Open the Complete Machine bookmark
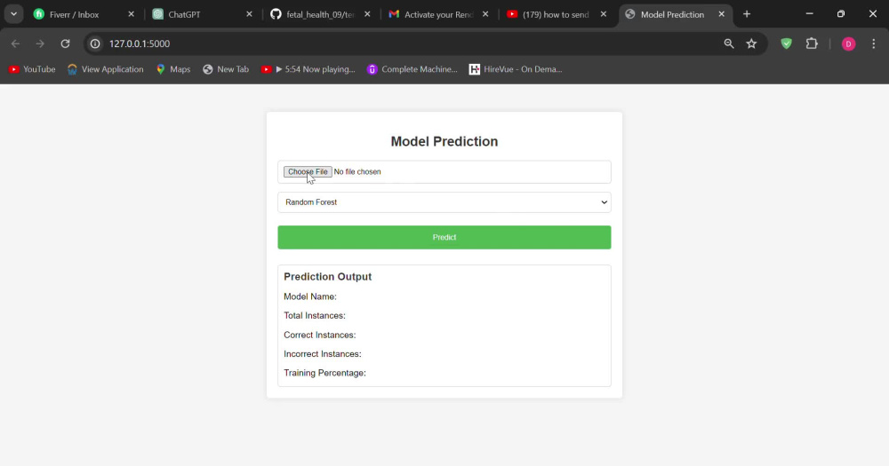The image size is (889, 466). tap(412, 69)
